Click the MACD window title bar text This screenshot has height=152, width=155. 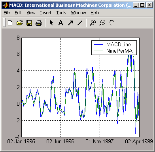[x=70, y=5]
